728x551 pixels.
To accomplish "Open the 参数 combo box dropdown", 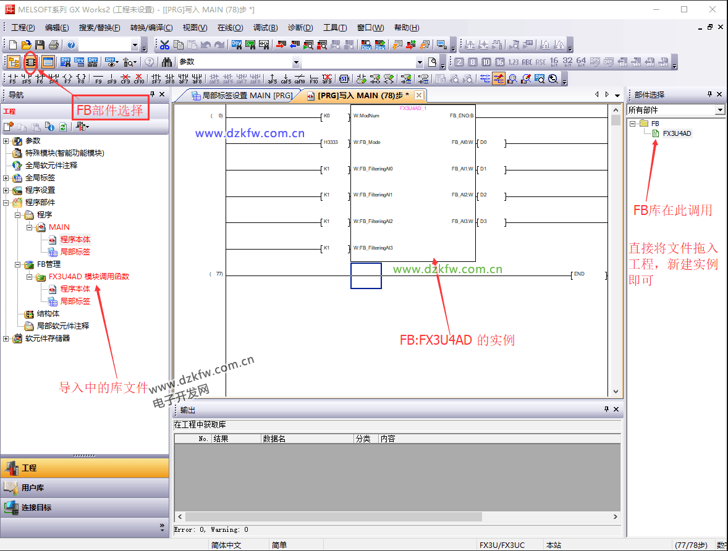I will click(296, 62).
